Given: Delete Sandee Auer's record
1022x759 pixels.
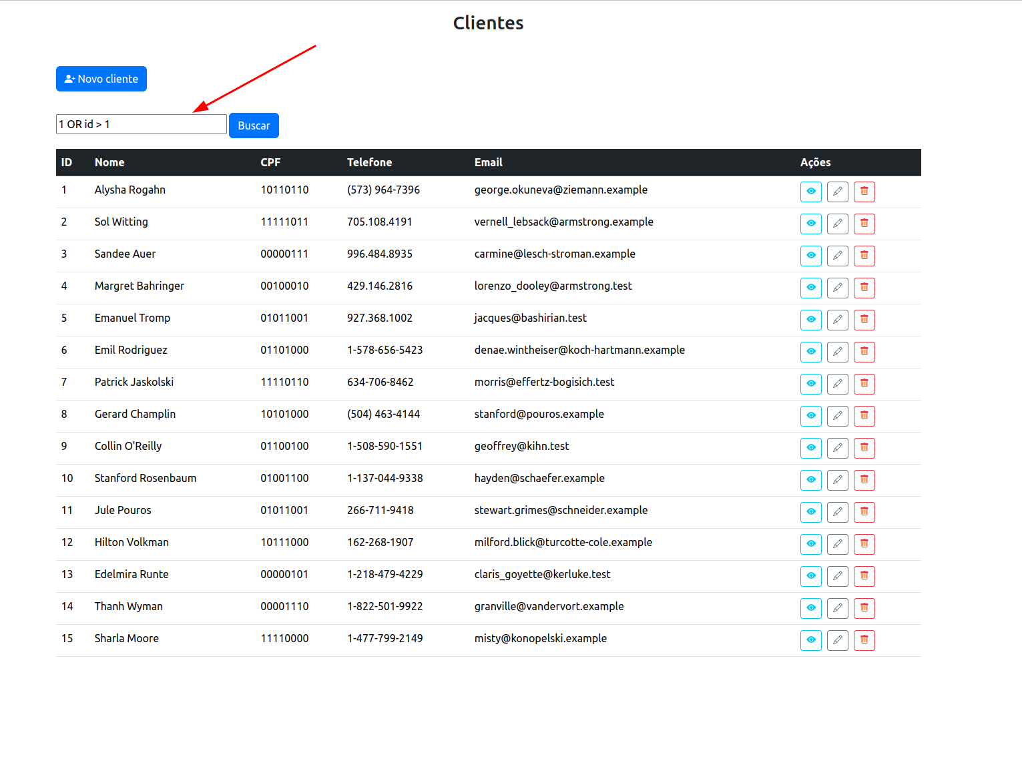Looking at the screenshot, I should 864,256.
